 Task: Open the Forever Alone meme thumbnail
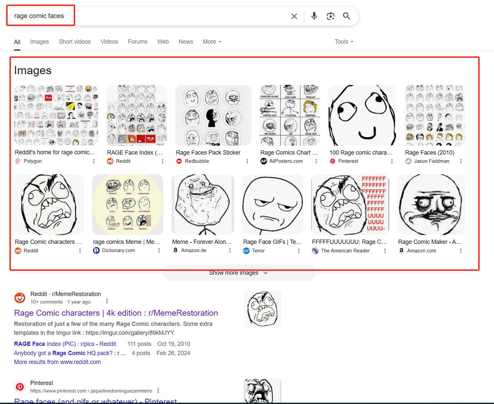(x=203, y=205)
